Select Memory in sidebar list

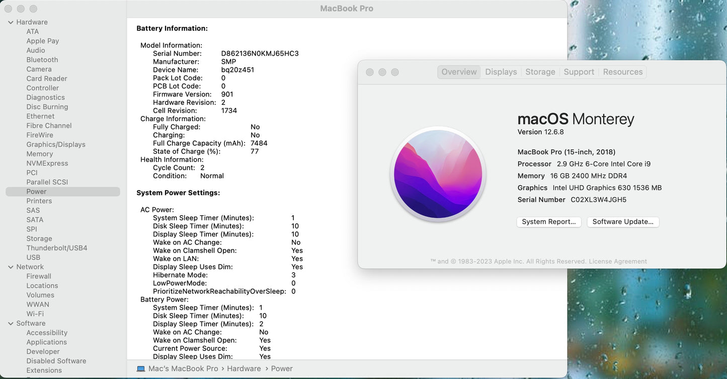[40, 154]
